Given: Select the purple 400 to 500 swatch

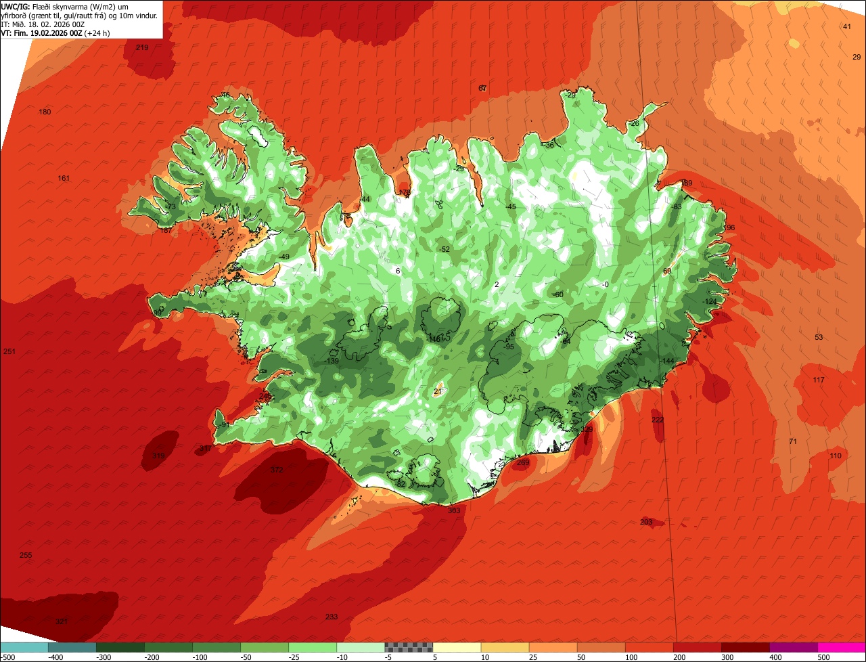Looking at the screenshot, I should (x=793, y=647).
